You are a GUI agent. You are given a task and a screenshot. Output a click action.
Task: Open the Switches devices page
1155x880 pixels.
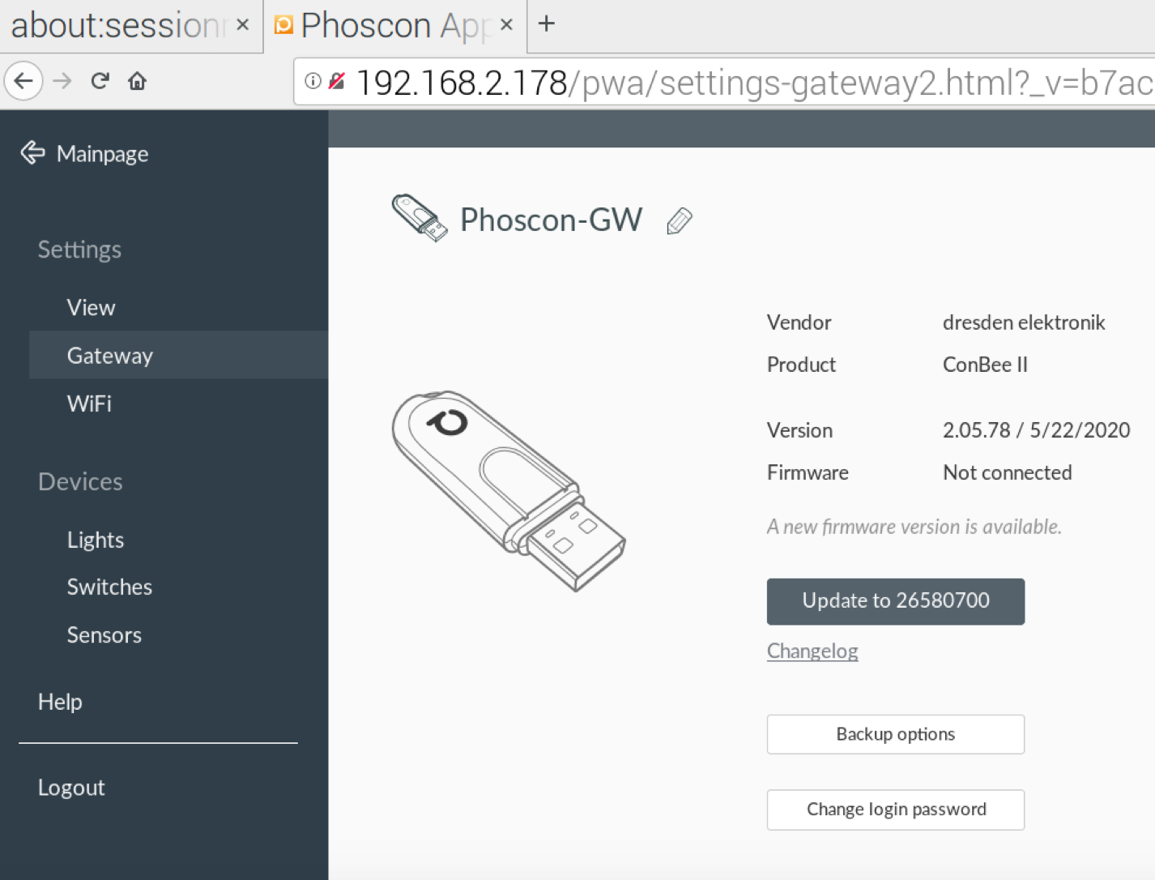pos(109,587)
